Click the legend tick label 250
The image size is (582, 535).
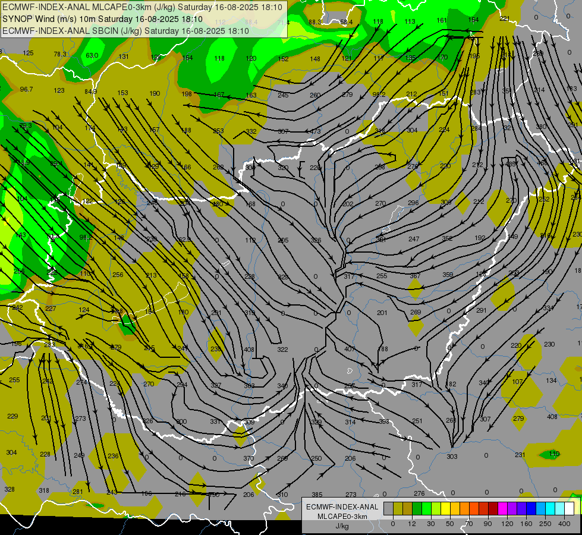click(545, 524)
